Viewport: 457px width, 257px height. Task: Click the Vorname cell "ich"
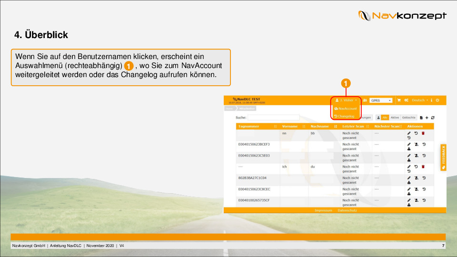(285, 167)
